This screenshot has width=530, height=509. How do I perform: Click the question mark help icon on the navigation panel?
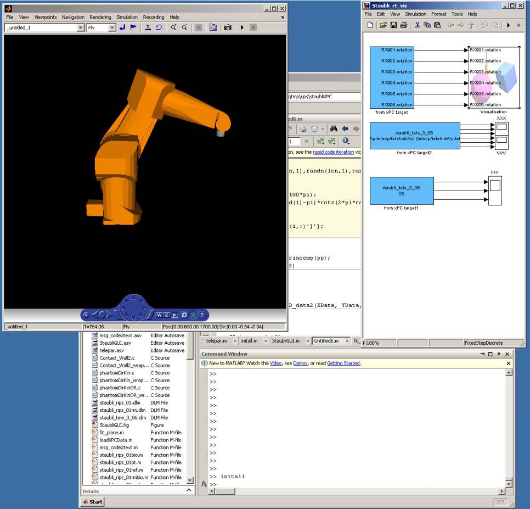tap(202, 315)
